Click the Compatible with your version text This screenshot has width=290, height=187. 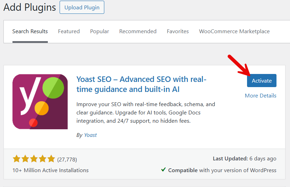point(222,170)
